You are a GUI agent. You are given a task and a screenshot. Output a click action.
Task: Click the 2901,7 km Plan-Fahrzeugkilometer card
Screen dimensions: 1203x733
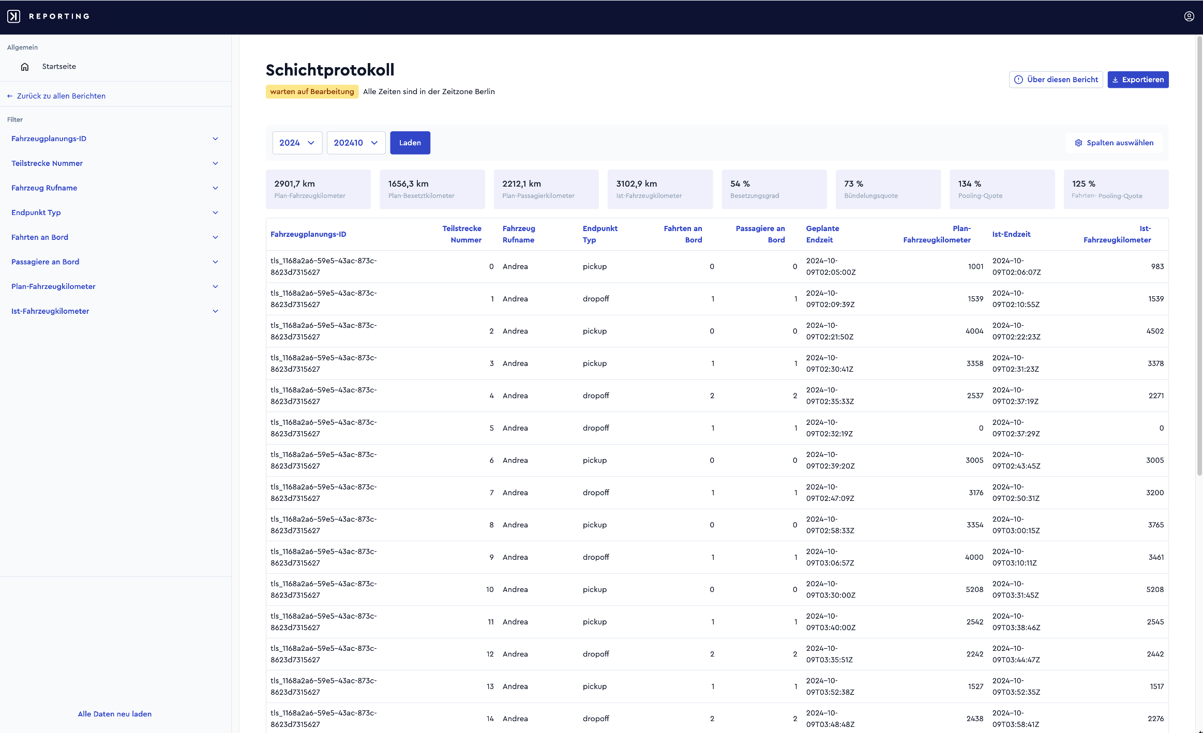coord(318,189)
